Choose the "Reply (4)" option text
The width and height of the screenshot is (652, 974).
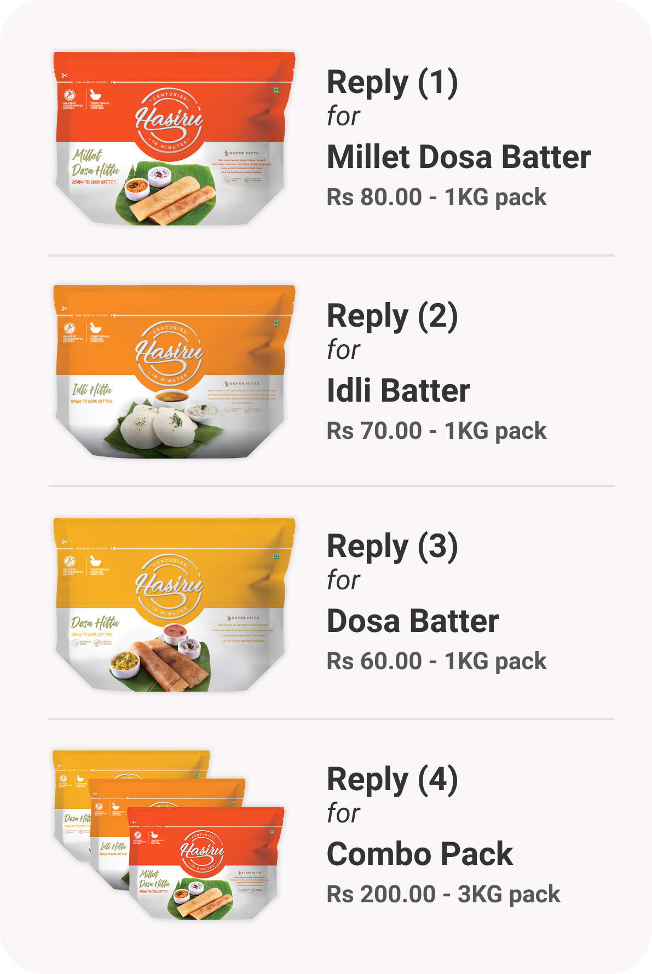[x=392, y=780]
